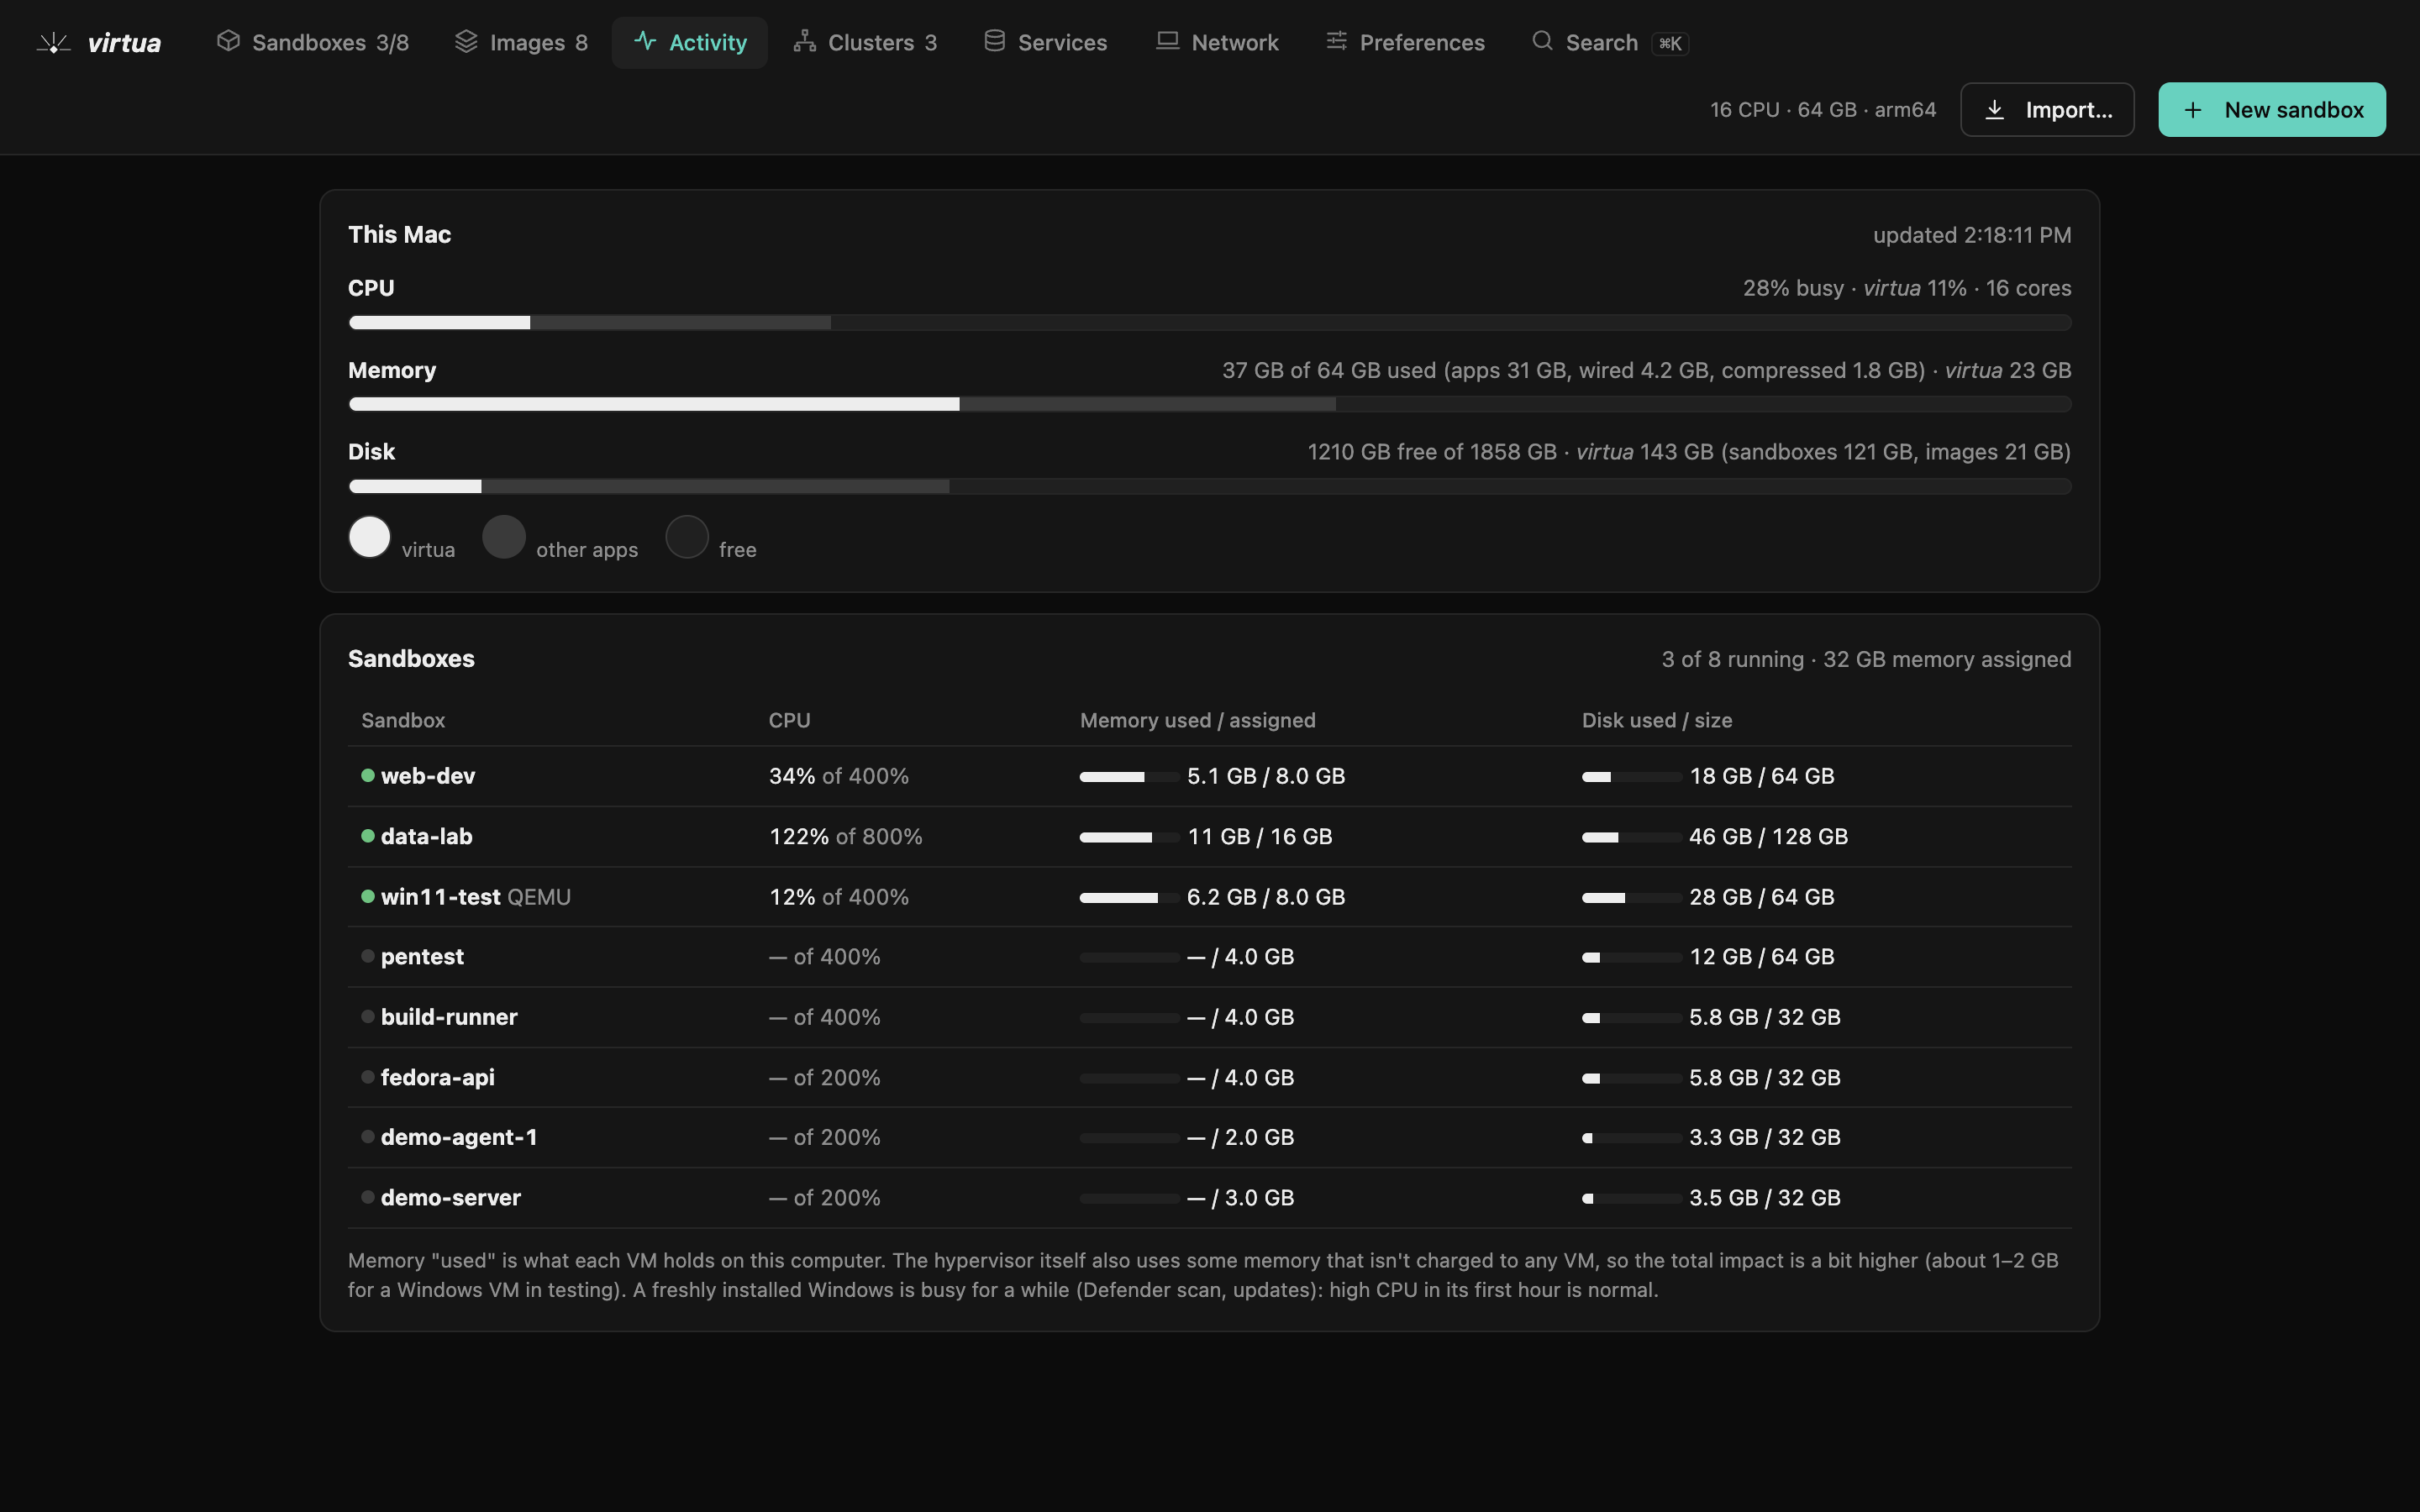Click the virtua logo icon
Image resolution: width=2420 pixels, height=1512 pixels.
(54, 43)
